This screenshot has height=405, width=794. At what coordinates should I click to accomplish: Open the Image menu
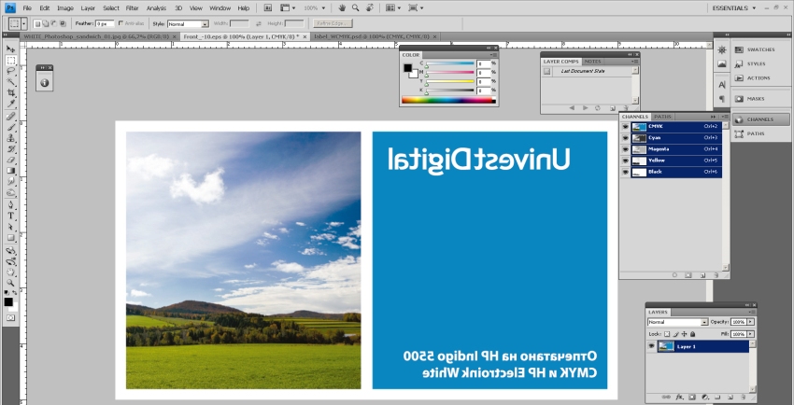point(64,8)
